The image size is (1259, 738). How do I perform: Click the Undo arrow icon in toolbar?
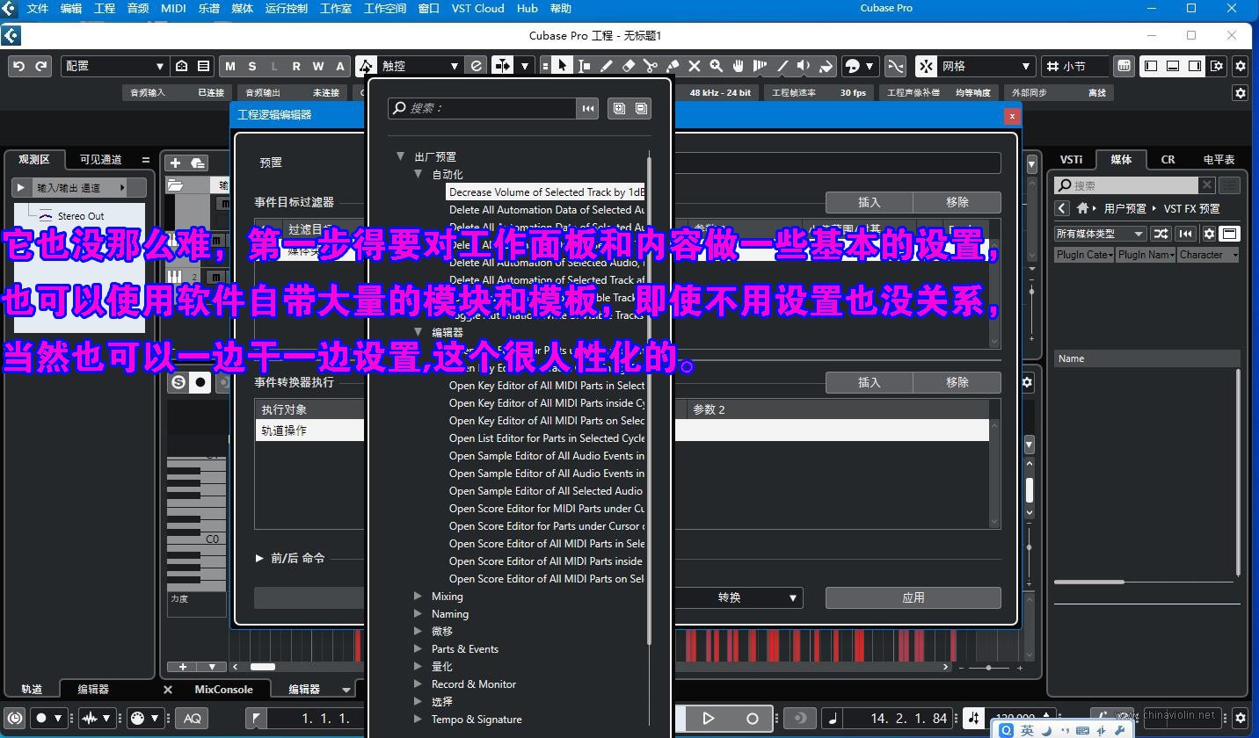(x=19, y=66)
